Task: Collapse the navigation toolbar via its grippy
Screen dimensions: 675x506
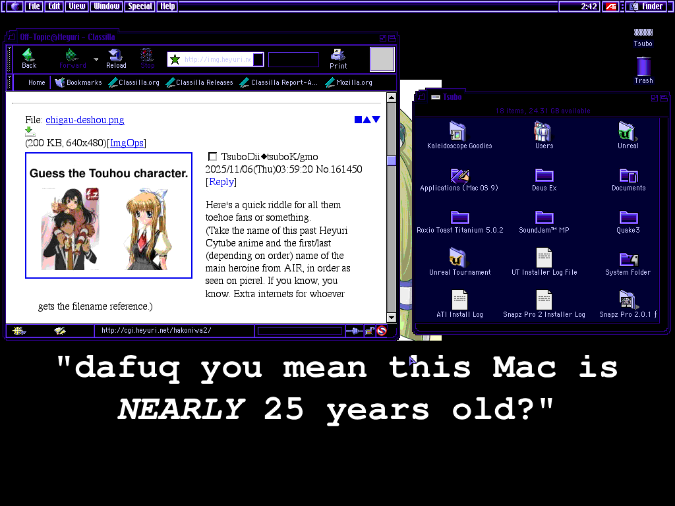Action: (x=9, y=59)
